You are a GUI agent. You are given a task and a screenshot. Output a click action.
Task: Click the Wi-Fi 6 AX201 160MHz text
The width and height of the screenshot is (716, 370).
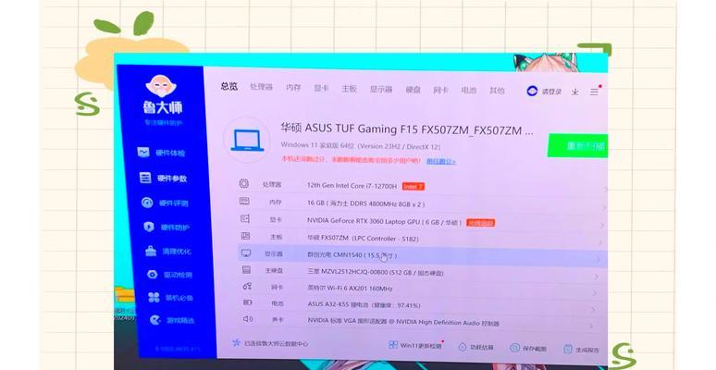click(x=351, y=289)
